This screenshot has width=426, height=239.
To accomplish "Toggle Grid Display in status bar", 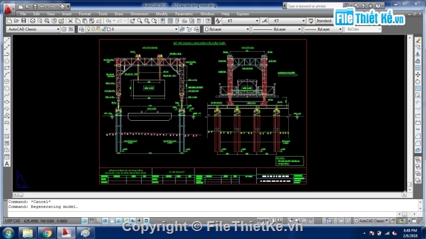I will coord(91,221).
